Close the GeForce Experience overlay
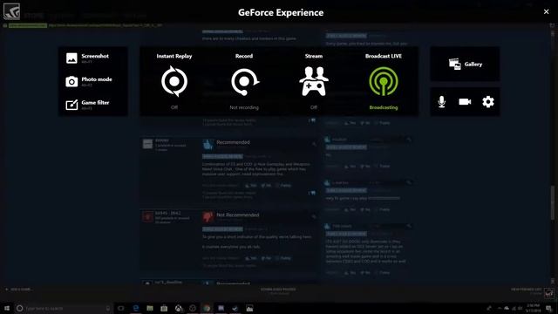Screen dimensions: 558x314 (x=547, y=11)
